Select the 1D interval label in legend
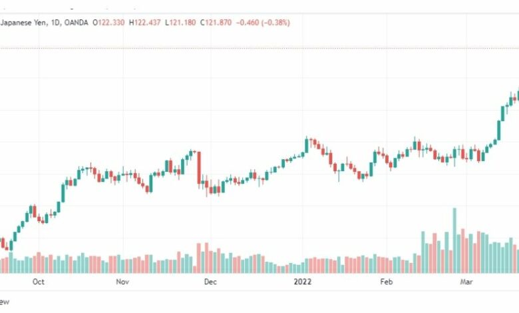Screen dimensions: 519x313 click(x=56, y=23)
